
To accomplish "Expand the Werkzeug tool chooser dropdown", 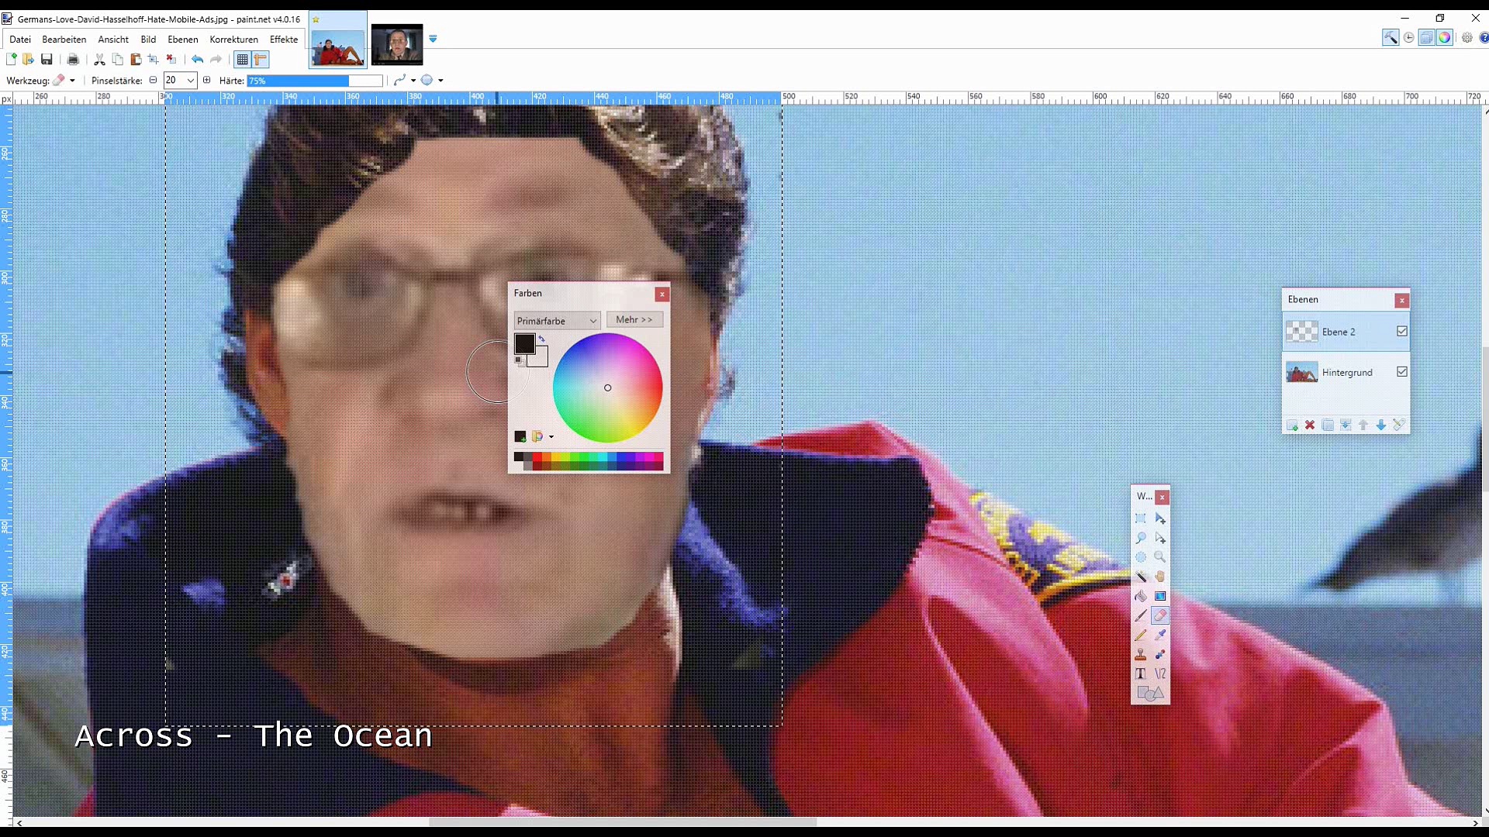I will [72, 81].
